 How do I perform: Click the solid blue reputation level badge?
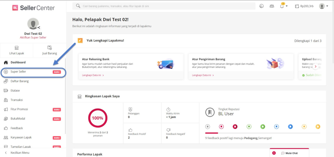[290, 127]
